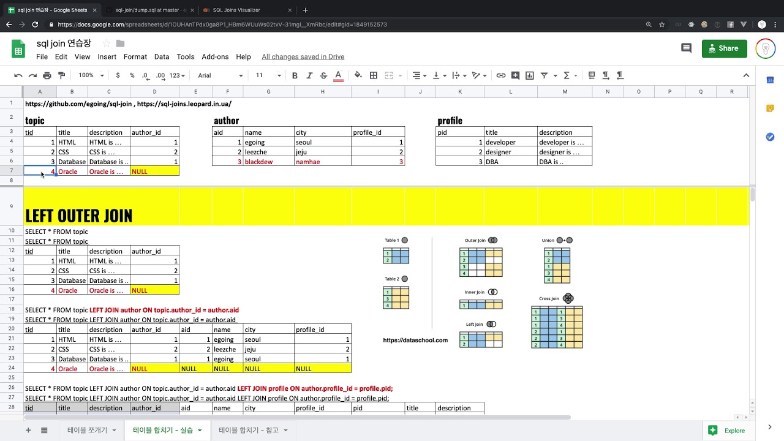Open the File menu
This screenshot has width=784, height=441.
point(42,56)
